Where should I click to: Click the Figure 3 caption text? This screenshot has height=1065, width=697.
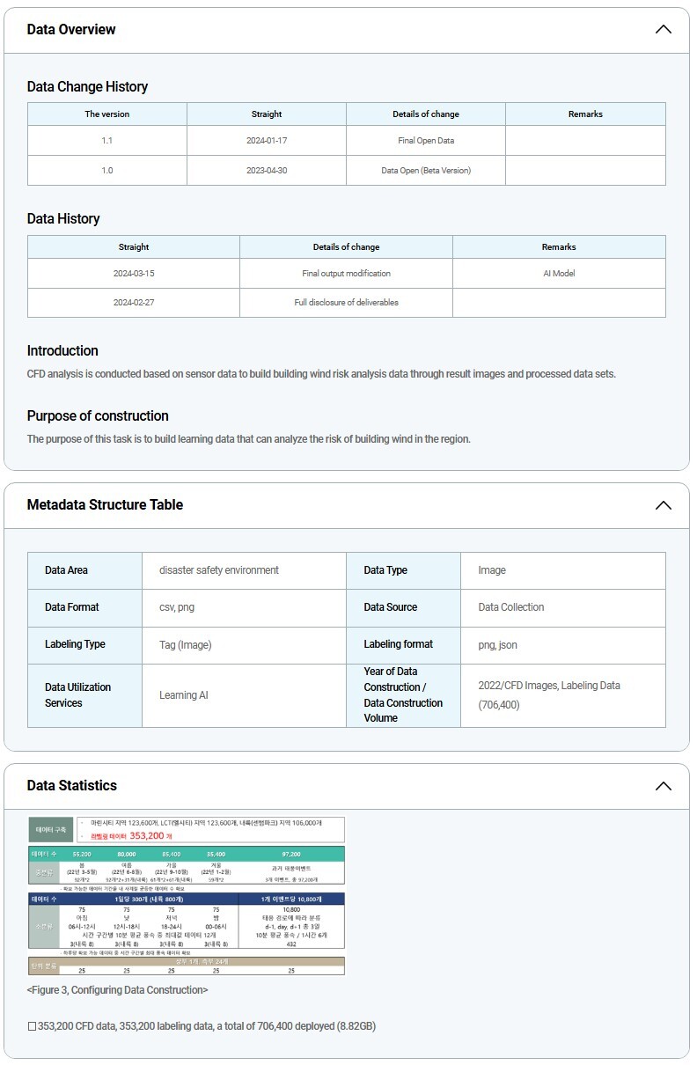click(x=117, y=990)
